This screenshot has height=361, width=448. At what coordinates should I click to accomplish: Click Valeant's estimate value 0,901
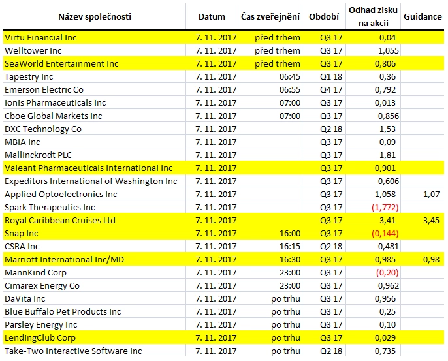pos(385,168)
